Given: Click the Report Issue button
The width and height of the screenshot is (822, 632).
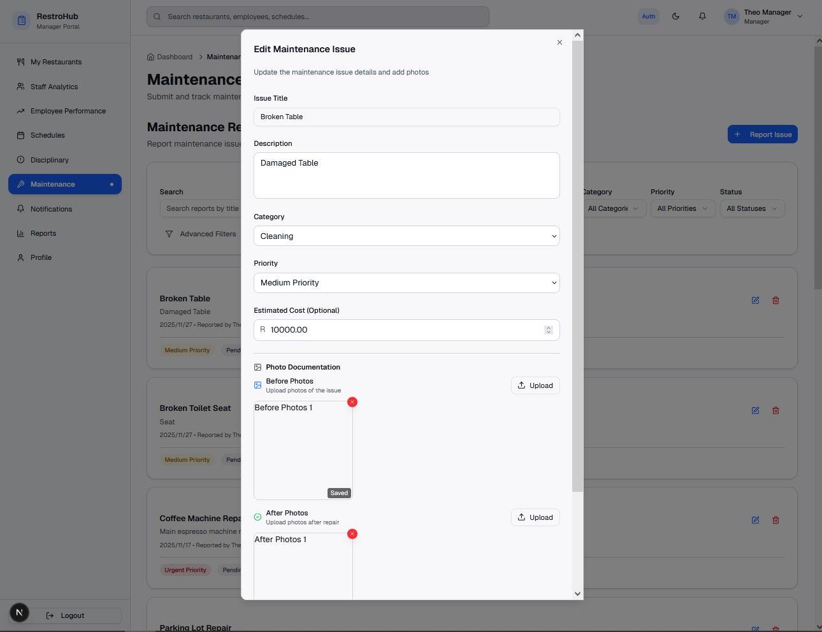Looking at the screenshot, I should tap(763, 134).
